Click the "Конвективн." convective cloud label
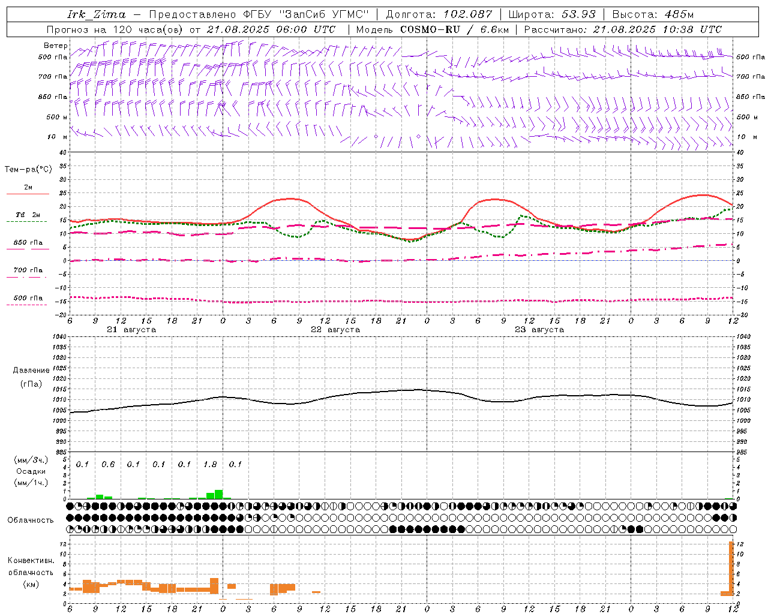The width and height of the screenshot is (768, 614). pos(31,561)
